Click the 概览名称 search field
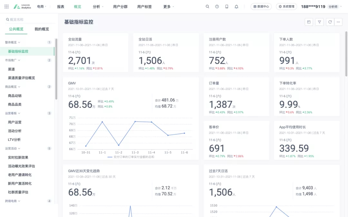 pos(30,20)
